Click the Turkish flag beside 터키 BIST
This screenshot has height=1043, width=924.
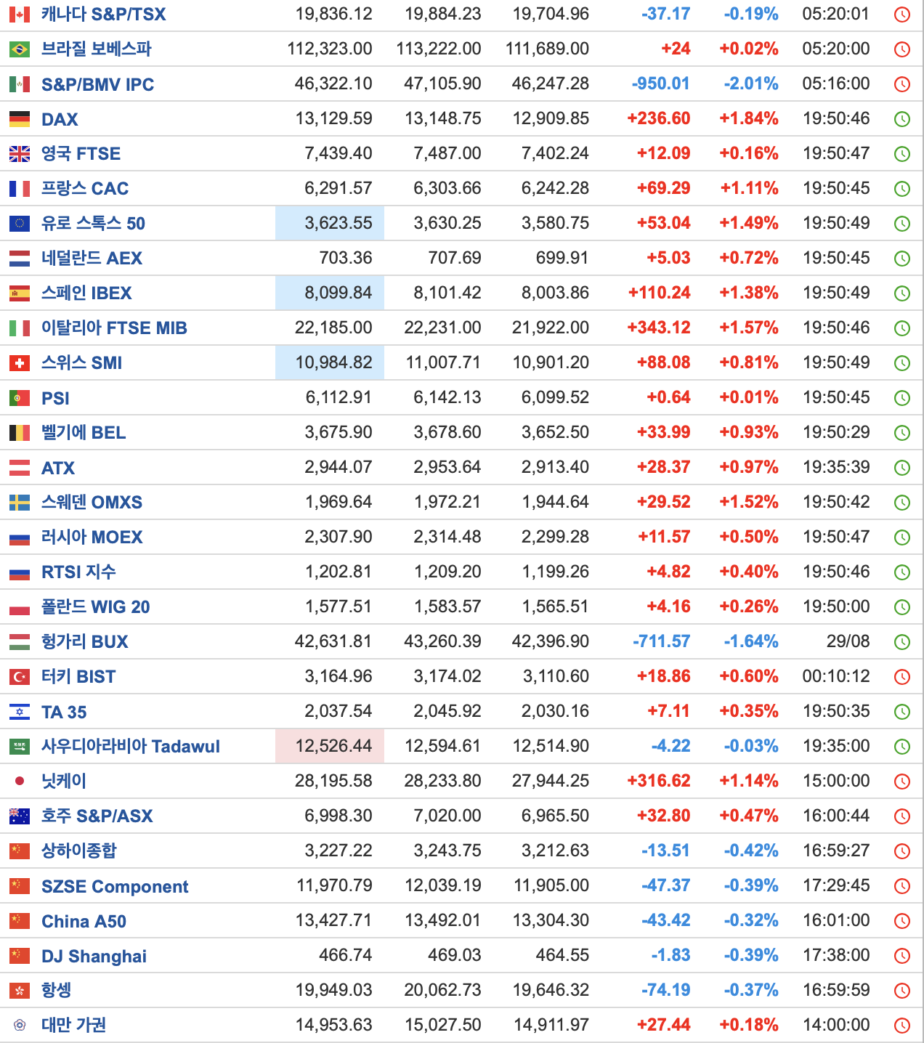click(20, 676)
